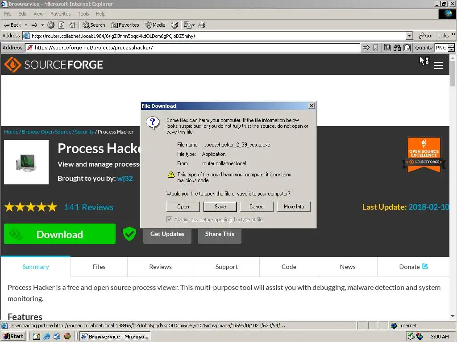Open author wj32 profile link
This screenshot has height=342, width=457.
(x=125, y=178)
